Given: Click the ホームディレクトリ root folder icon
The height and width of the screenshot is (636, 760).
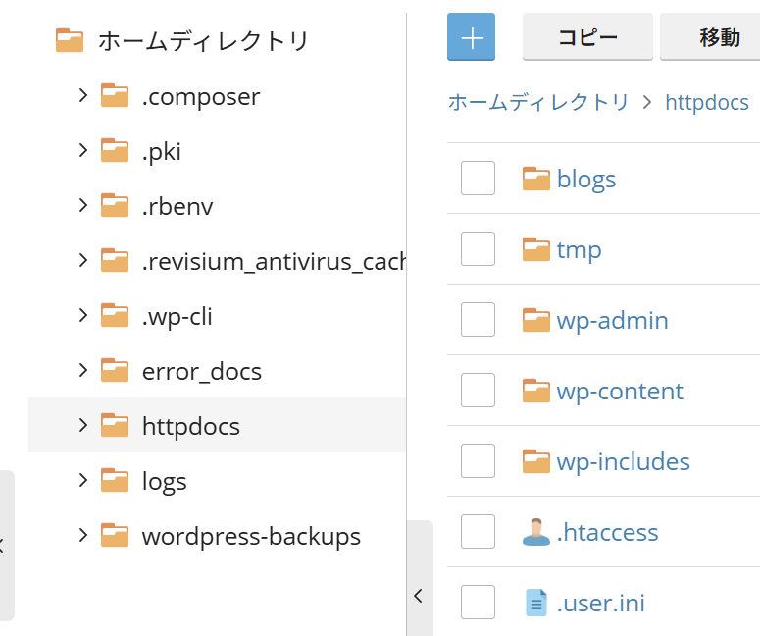Looking at the screenshot, I should pos(70,40).
